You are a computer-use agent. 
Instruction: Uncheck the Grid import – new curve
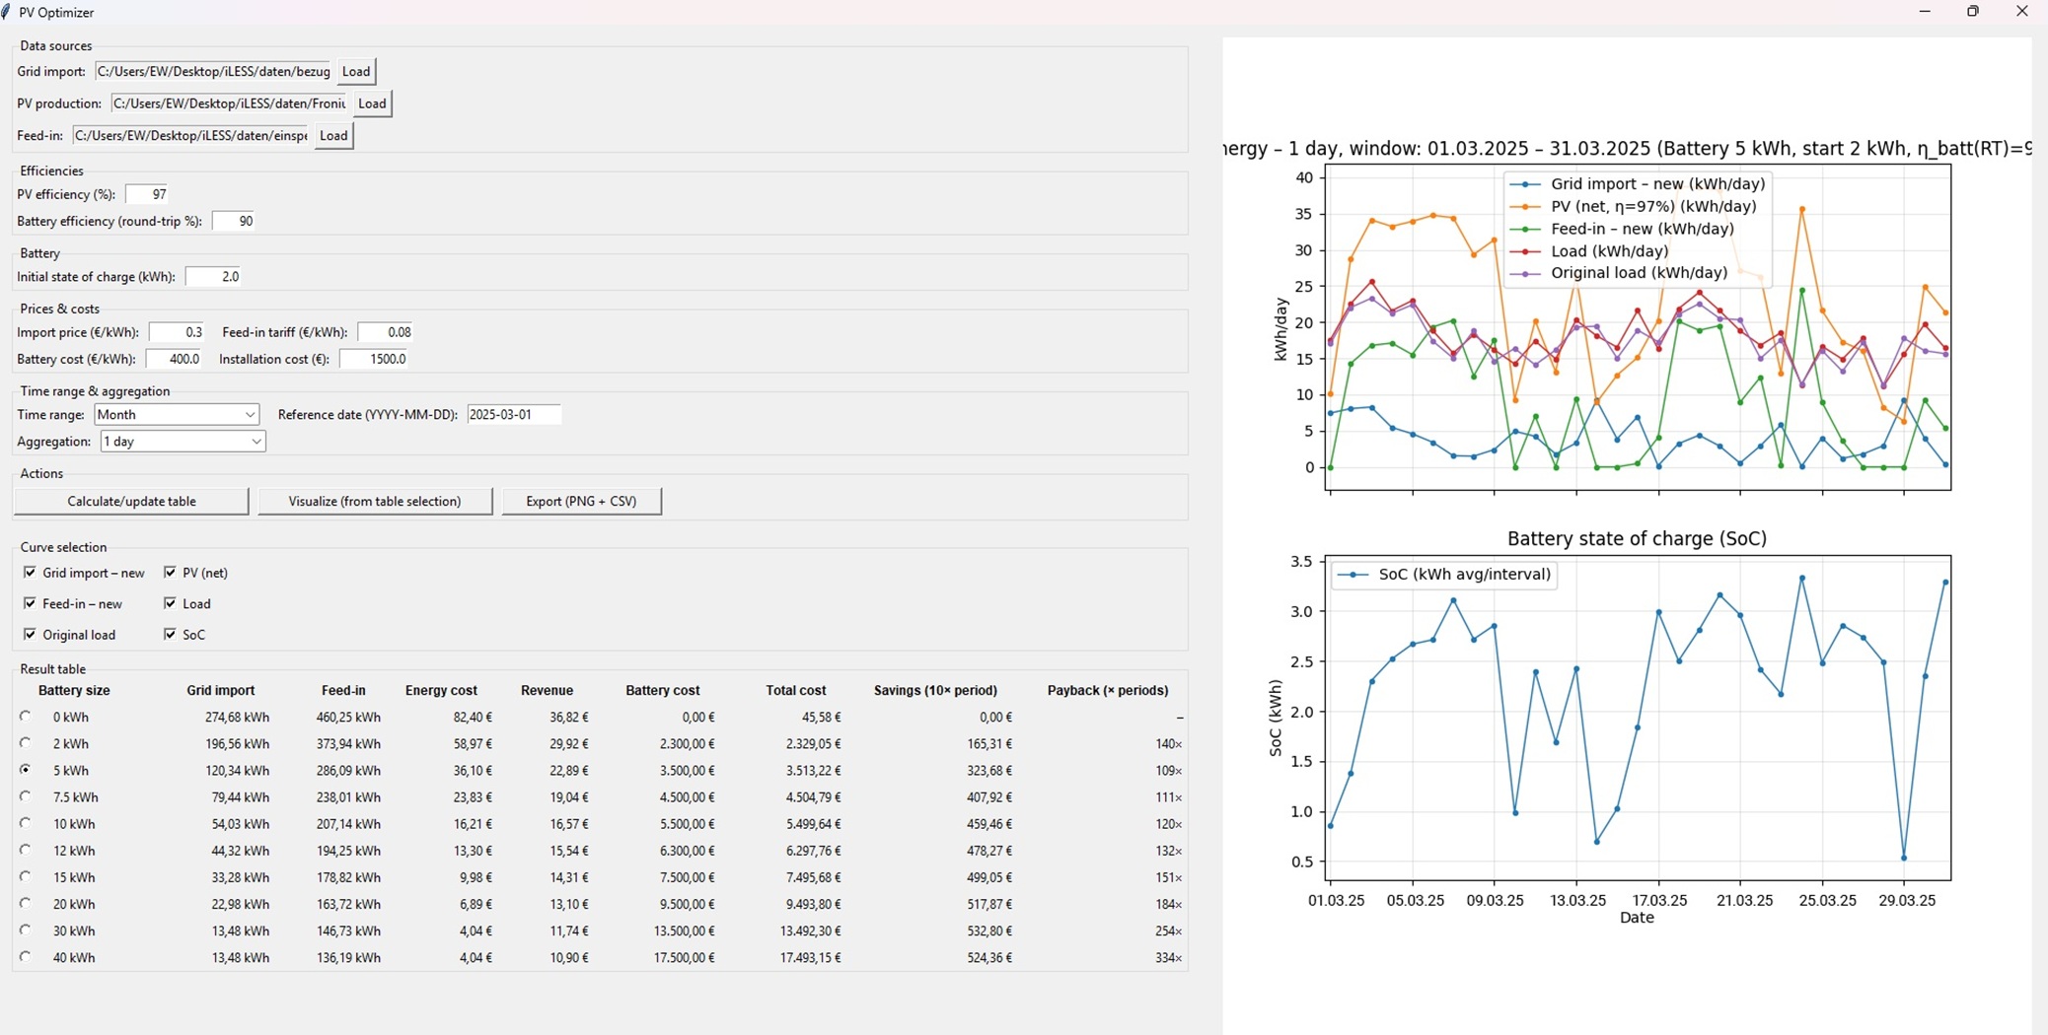[x=31, y=573]
